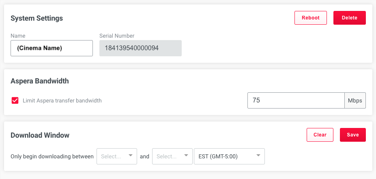Click the Download Window heading
376x179 pixels.
tap(40, 135)
